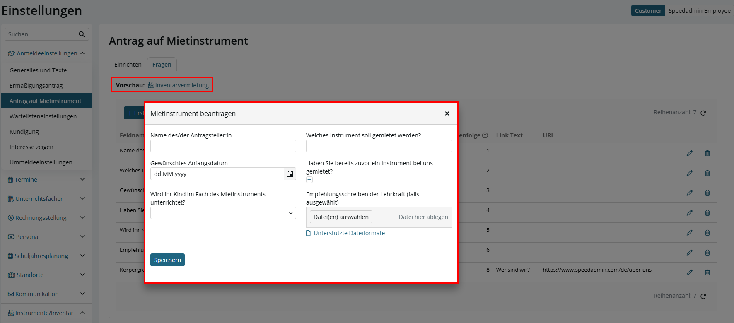Viewport: 734px width, 323px height.
Task: Open Ummeldeeinstellungen in sidebar
Action: coord(47,162)
